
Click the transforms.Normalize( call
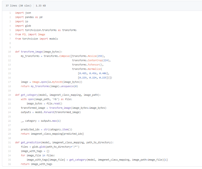click(x=87, y=69)
